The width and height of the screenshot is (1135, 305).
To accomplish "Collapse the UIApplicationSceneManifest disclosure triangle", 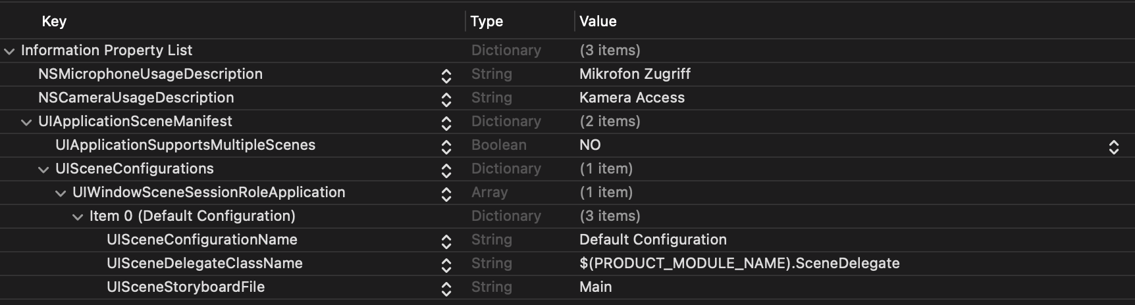I will (26, 122).
